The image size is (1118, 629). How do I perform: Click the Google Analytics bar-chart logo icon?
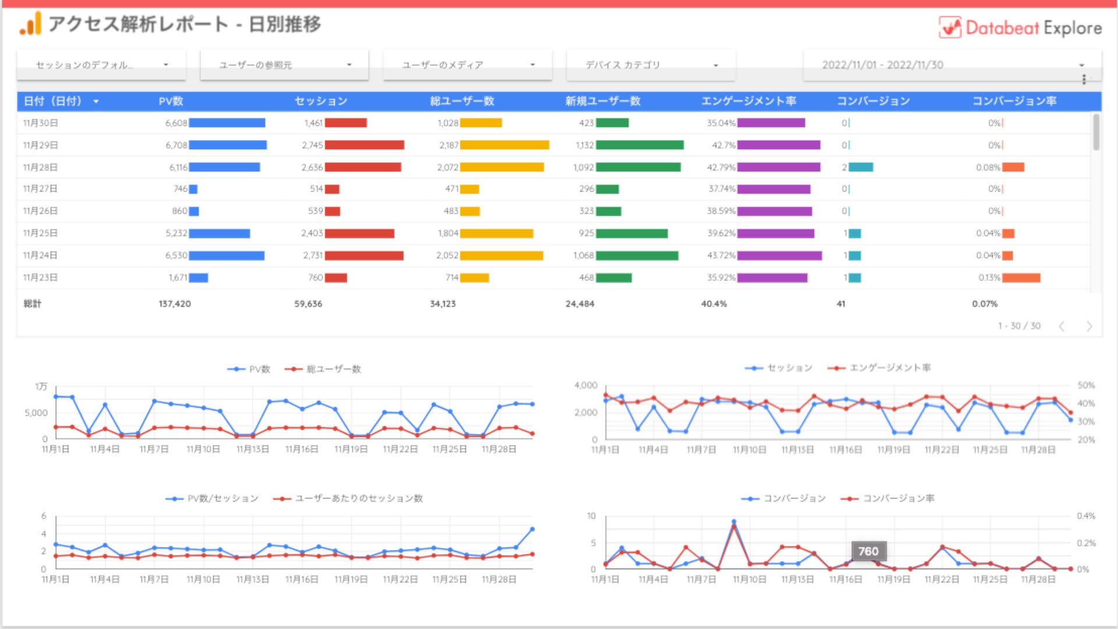30,24
